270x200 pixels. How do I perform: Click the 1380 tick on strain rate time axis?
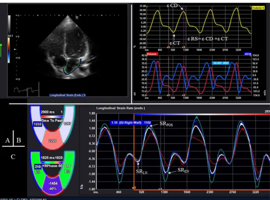pos(164,192)
